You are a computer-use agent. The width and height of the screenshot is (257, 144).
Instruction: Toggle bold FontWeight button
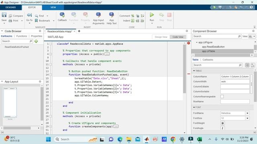pyautogui.click(x=222, y=123)
